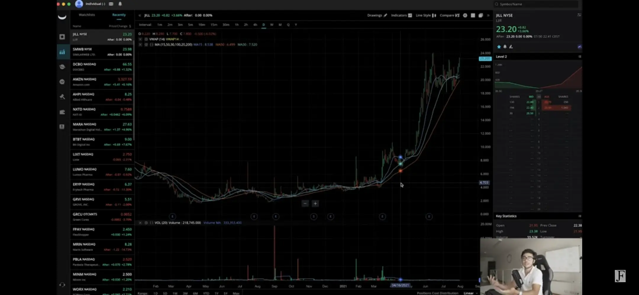
Task: Zoom in chart with plus button
Action: (315, 203)
